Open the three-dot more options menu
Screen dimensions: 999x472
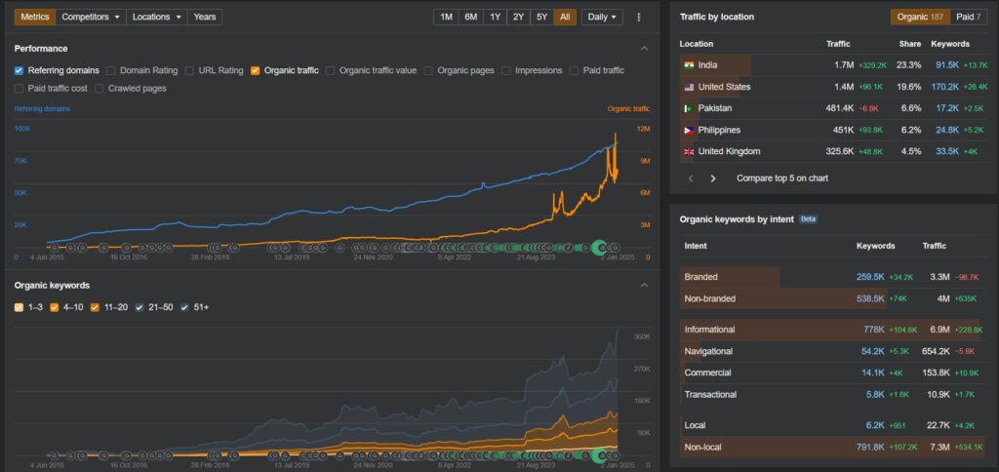639,18
